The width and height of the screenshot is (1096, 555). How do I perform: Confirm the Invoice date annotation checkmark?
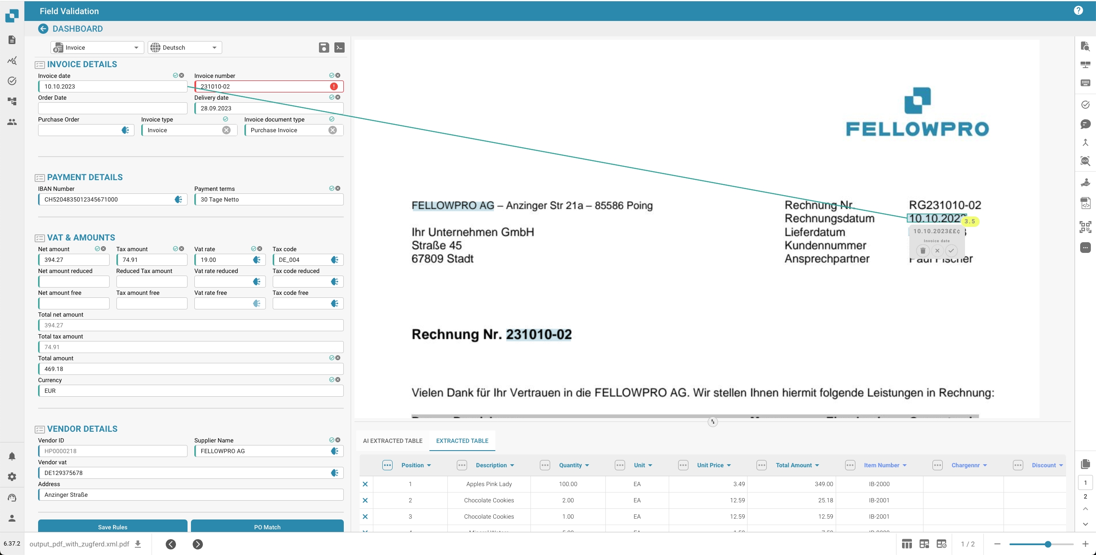click(x=951, y=251)
